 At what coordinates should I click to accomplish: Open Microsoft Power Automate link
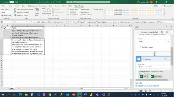tap(147, 86)
